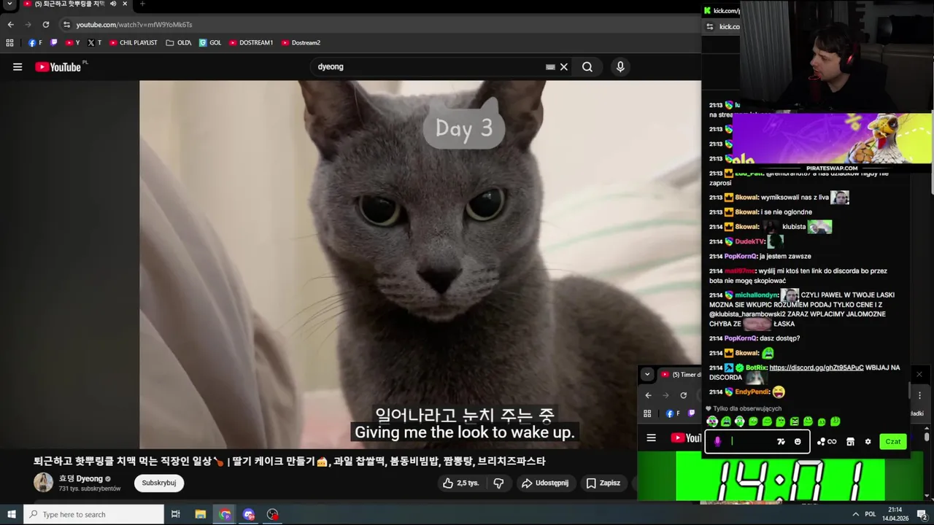Viewport: 934px width, 525px height.
Task: Open the Dyeong channel avatar
Action: 43,483
